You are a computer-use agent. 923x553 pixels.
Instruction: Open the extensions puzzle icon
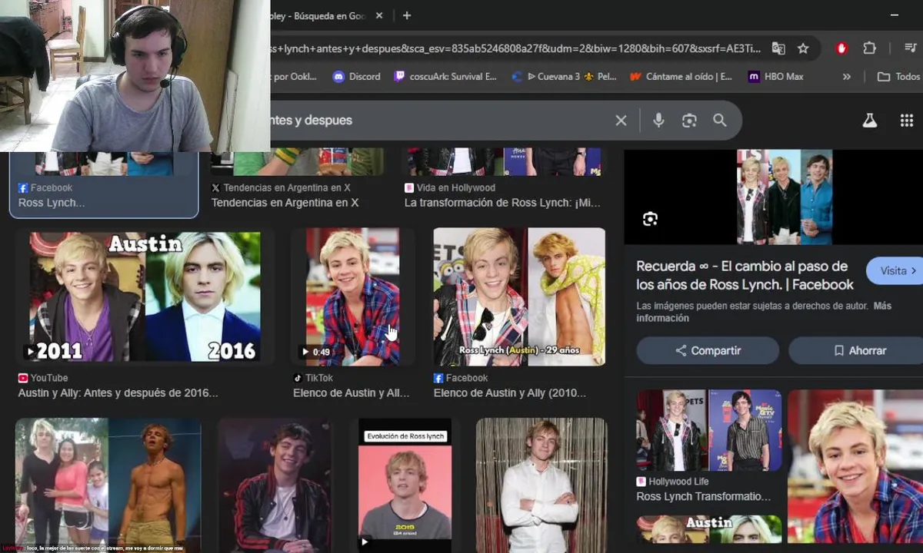[869, 48]
